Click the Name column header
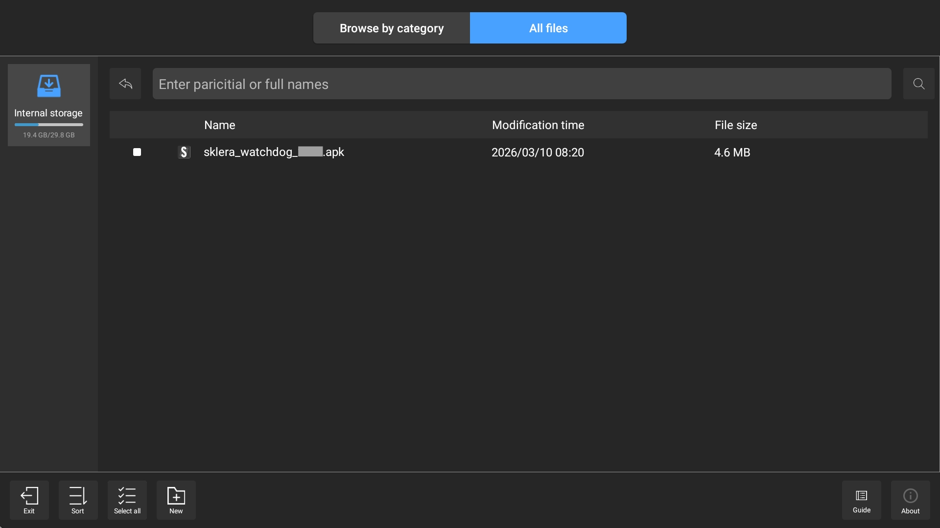 click(x=219, y=125)
